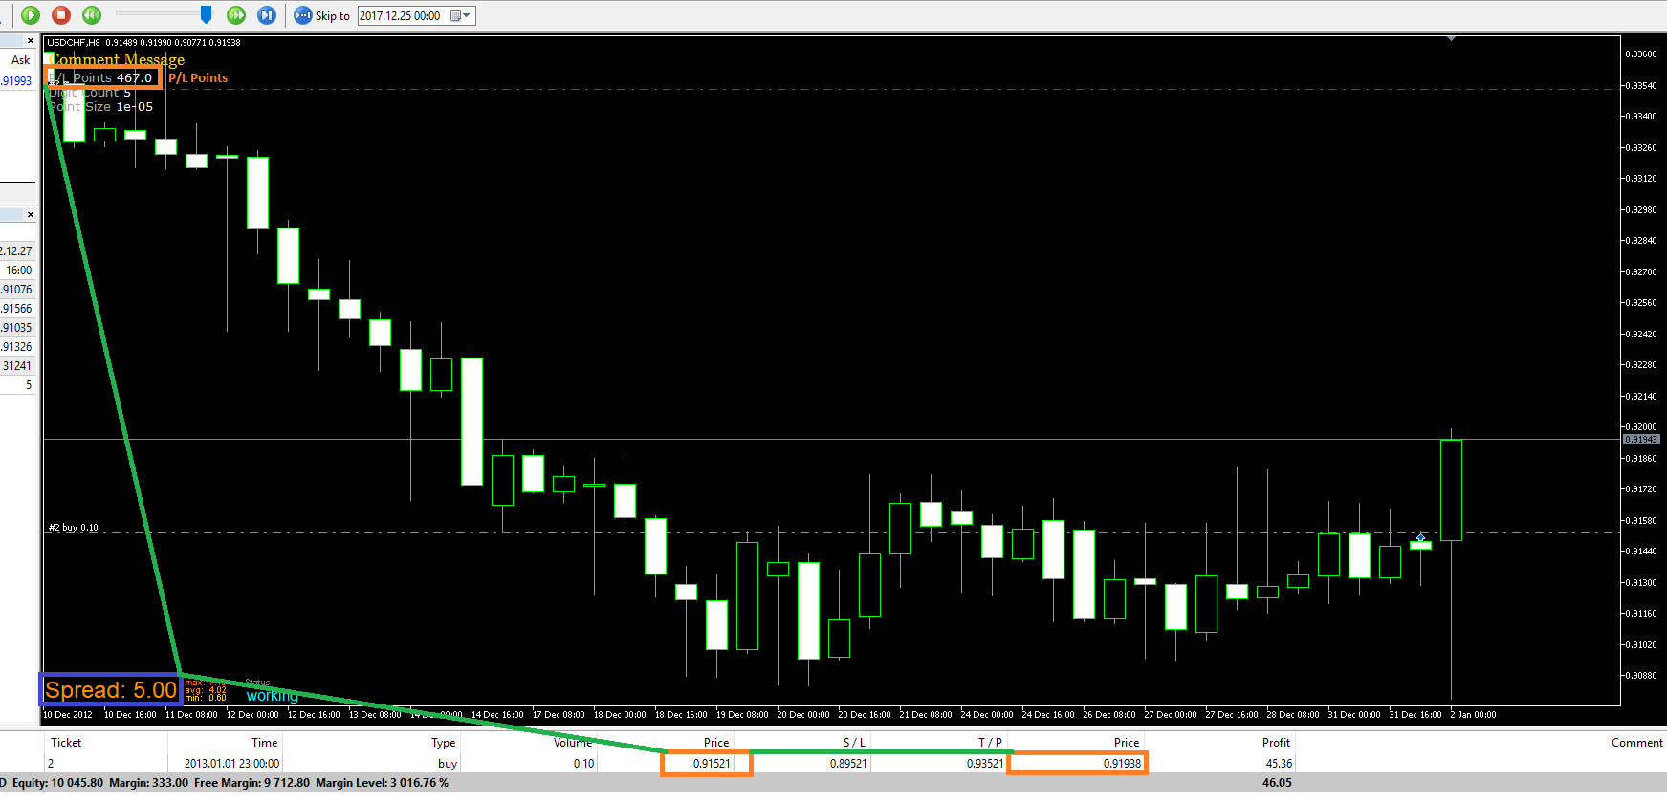Click the 10 Dec 2012 label on the time axis
Image resolution: width=1667 pixels, height=802 pixels.
[x=68, y=715]
